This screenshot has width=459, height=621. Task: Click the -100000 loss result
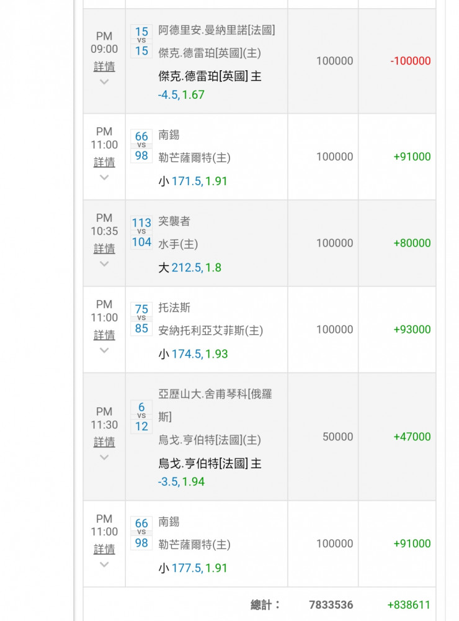410,61
